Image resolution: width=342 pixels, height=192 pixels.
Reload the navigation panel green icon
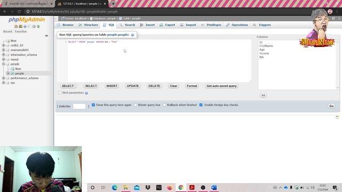coord(38,26)
